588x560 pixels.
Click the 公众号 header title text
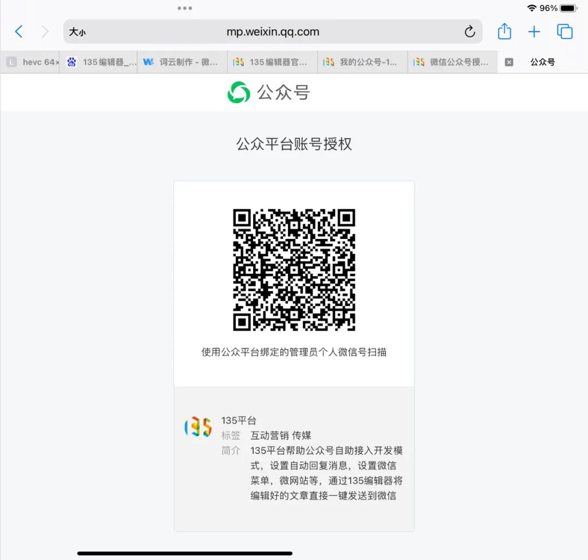click(284, 92)
